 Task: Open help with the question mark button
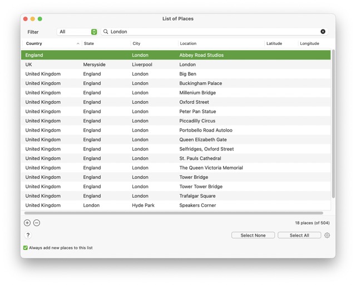pyautogui.click(x=28, y=235)
